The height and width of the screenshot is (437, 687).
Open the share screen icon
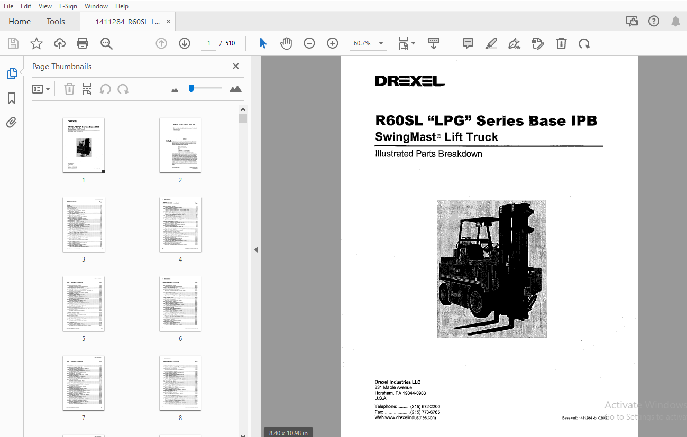point(631,22)
